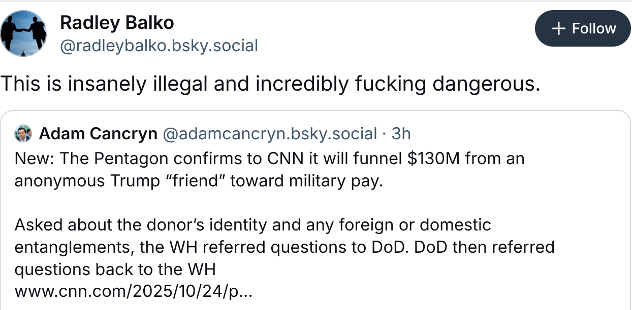
Task: Click the @radleybalko.bsky.social handle
Action: point(159,46)
